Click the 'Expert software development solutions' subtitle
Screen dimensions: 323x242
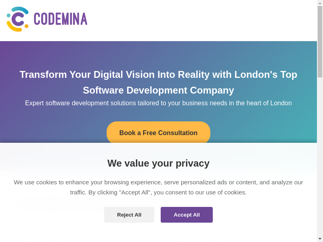coord(158,103)
